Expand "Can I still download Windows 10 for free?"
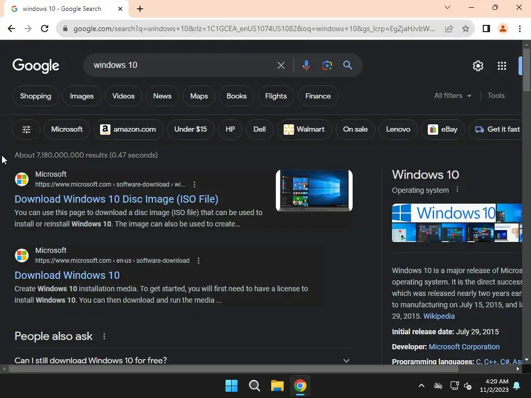531x398 pixels. pyautogui.click(x=182, y=361)
